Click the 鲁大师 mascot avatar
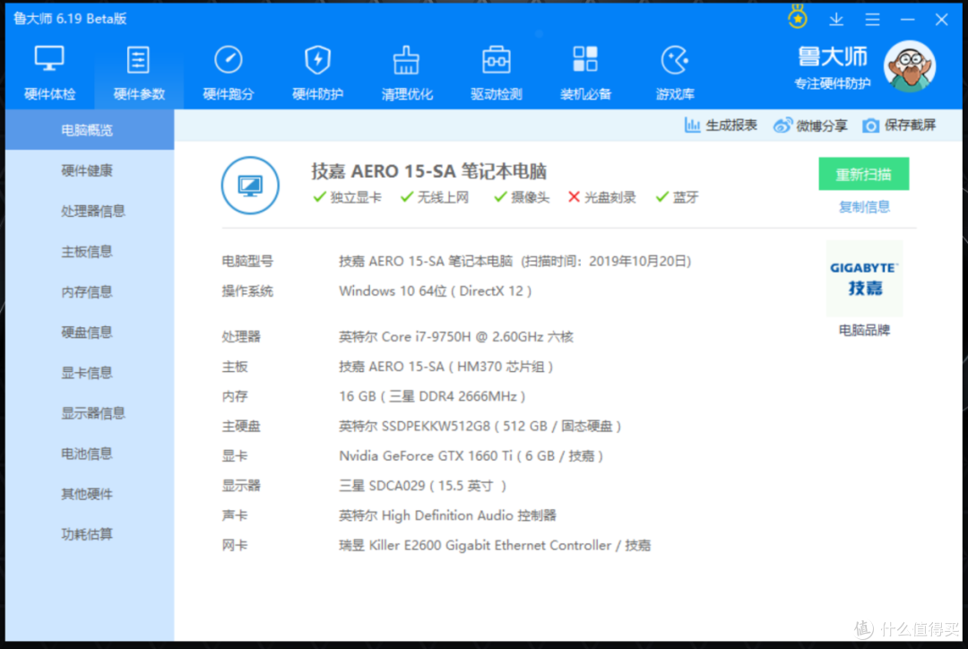 910,66
